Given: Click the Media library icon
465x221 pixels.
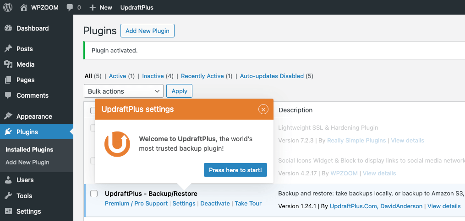Looking at the screenshot, I should point(8,64).
